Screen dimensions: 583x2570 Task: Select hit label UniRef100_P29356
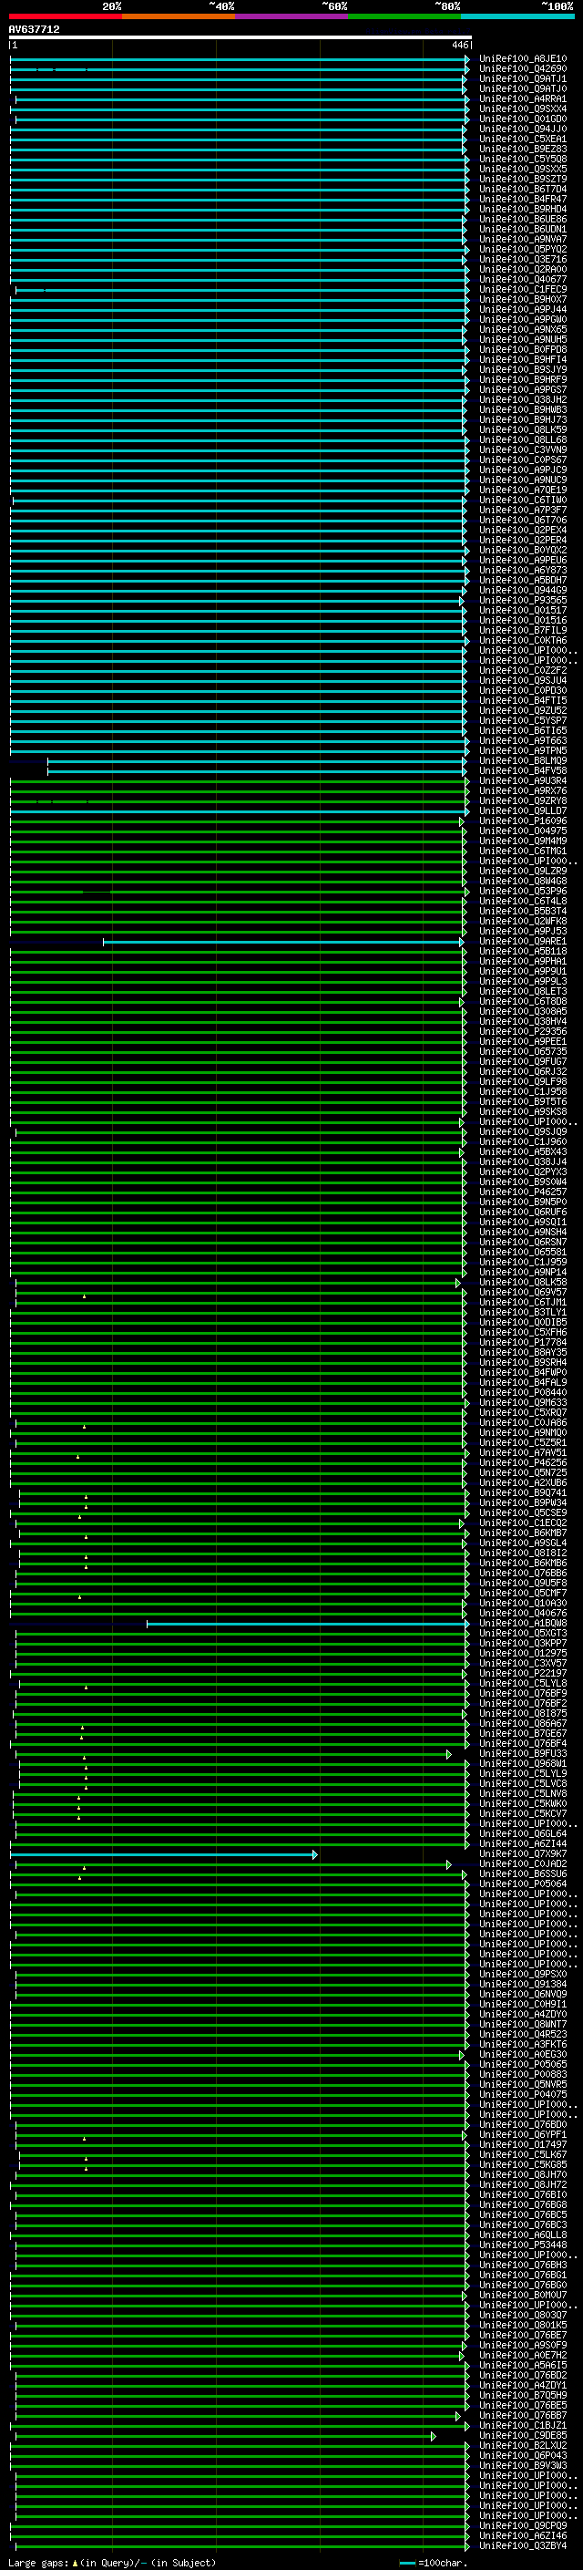[x=522, y=1032]
